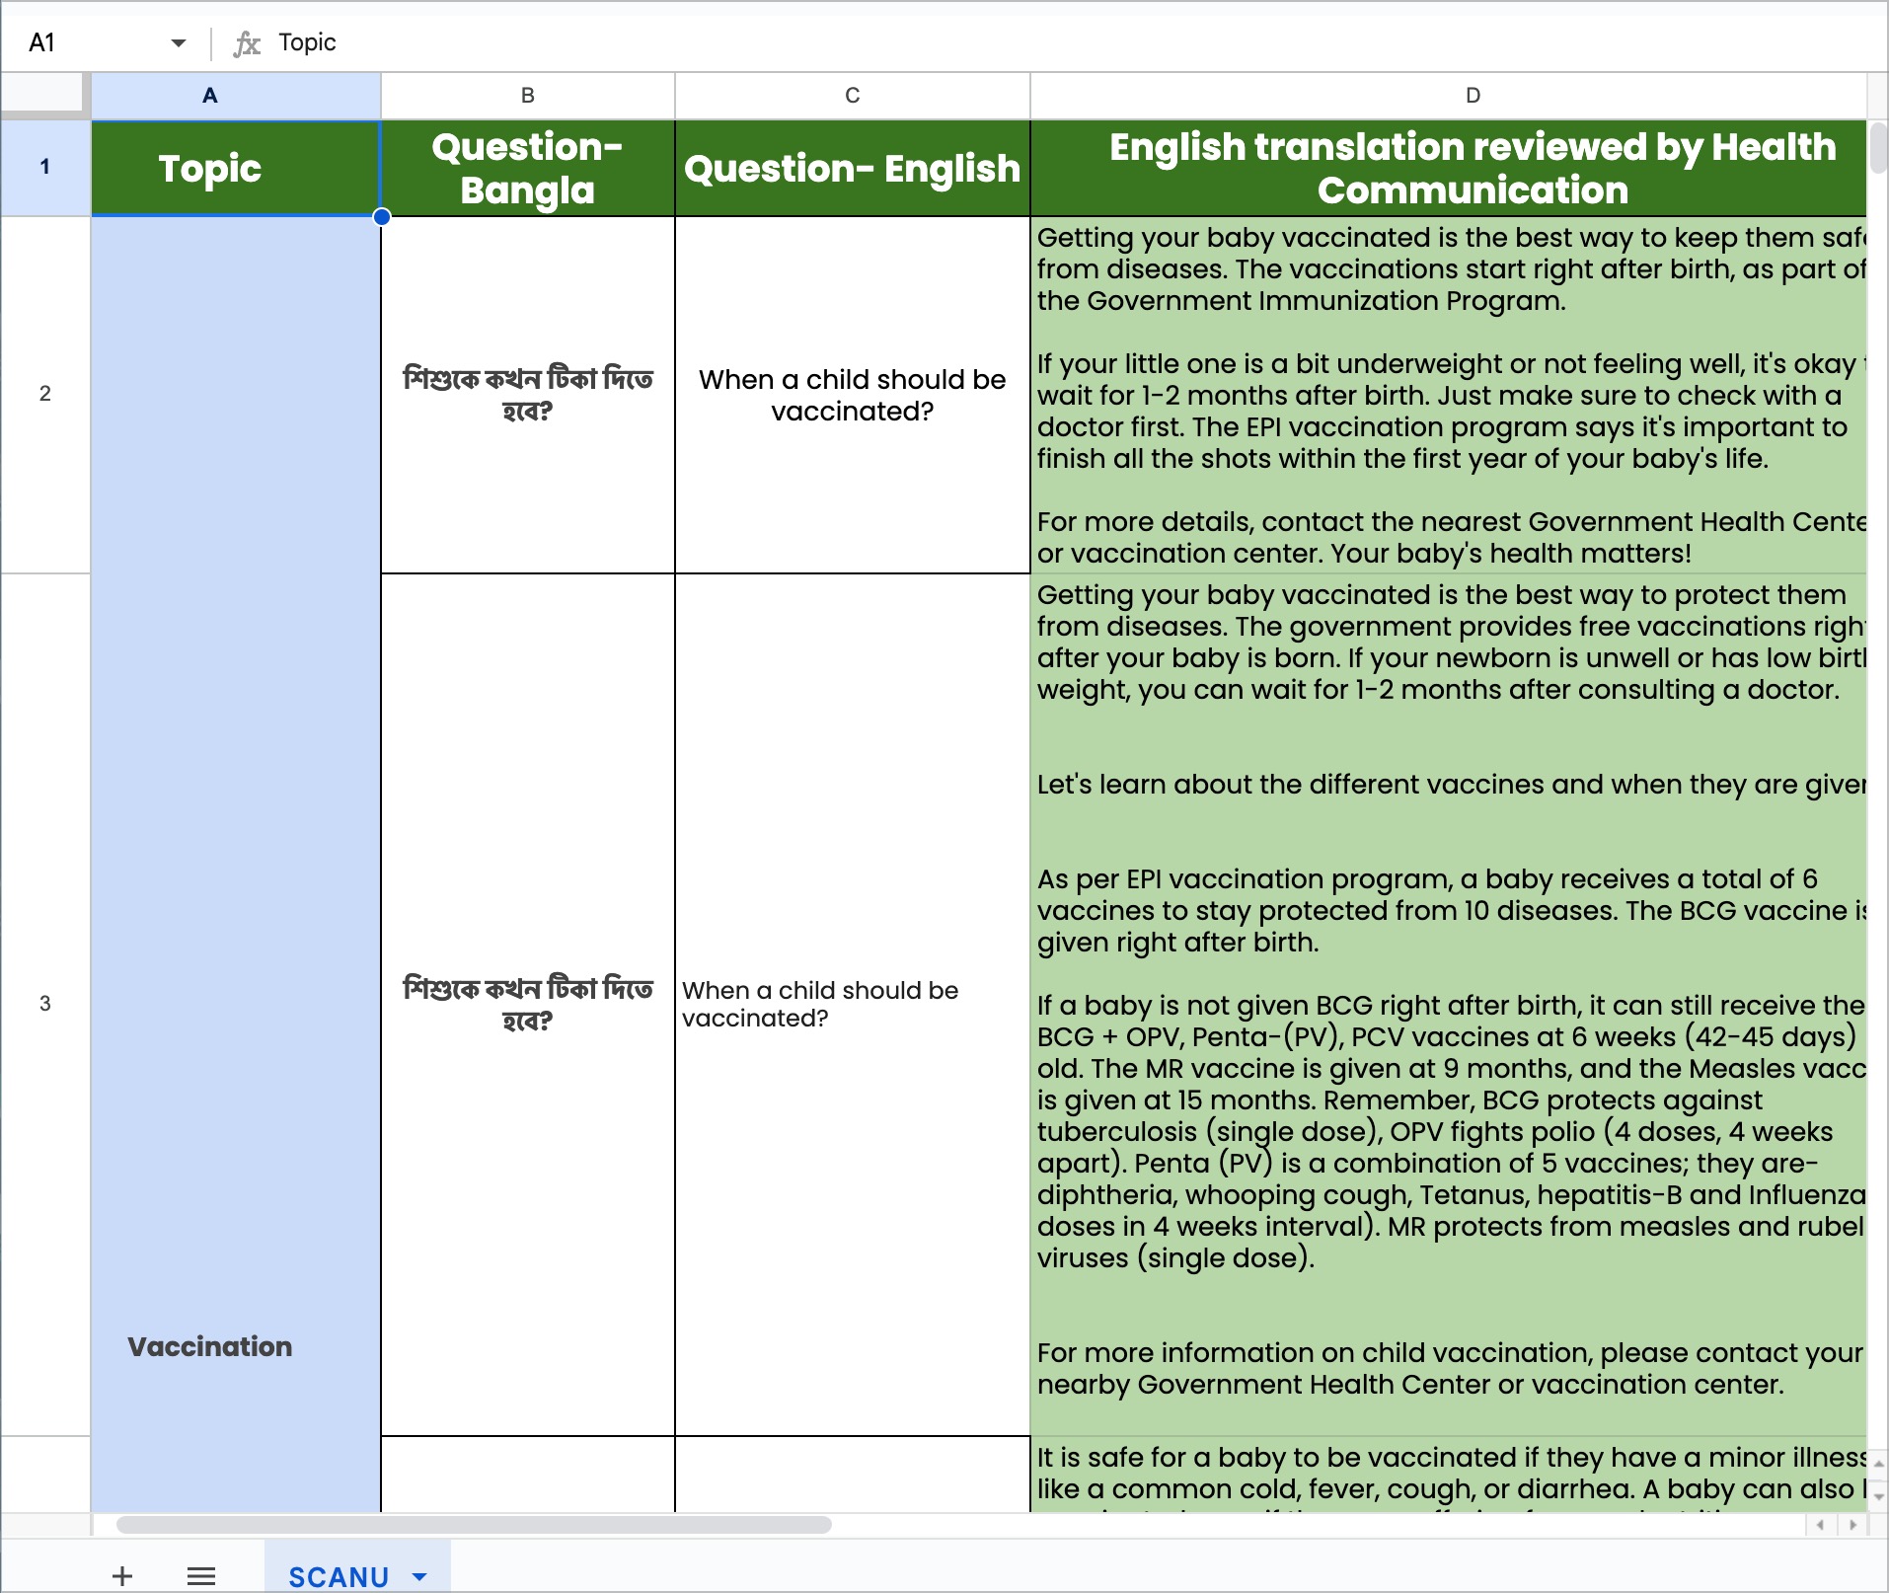Click the English translation reviewed header cell

pos(1449,168)
